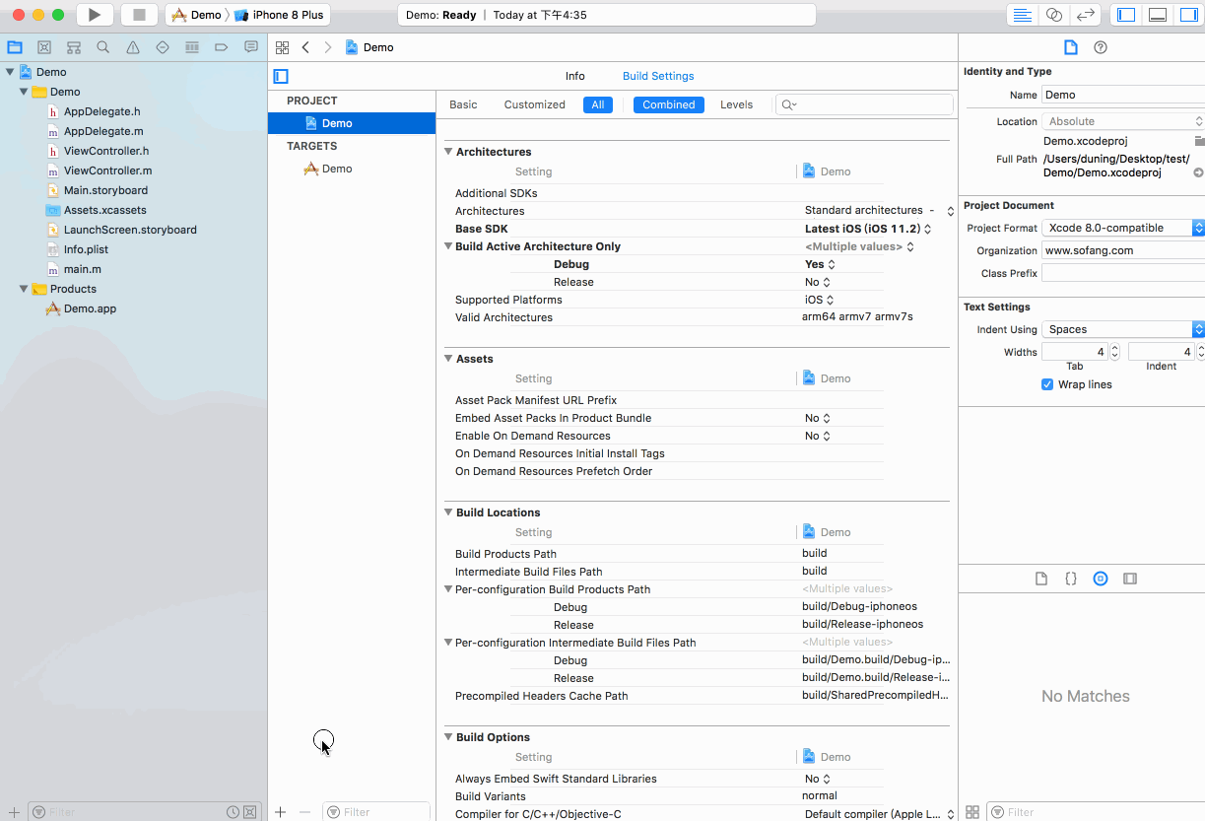Open the Breakpoint navigator
This screenshot has width=1205, height=821.
click(222, 47)
